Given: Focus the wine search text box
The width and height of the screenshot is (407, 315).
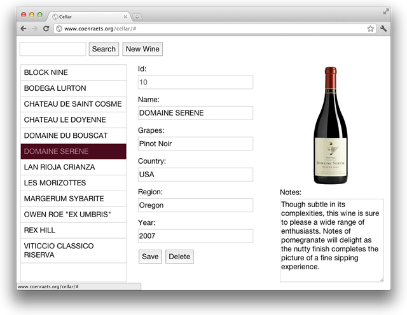Looking at the screenshot, I should click(x=53, y=49).
